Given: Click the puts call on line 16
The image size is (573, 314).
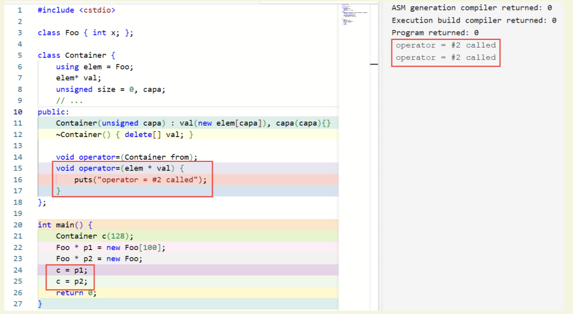Looking at the screenshot, I should pyautogui.click(x=140, y=180).
